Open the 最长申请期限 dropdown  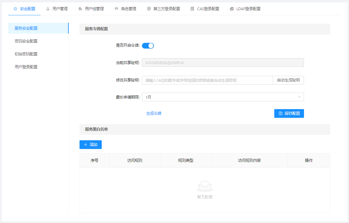tap(223, 97)
